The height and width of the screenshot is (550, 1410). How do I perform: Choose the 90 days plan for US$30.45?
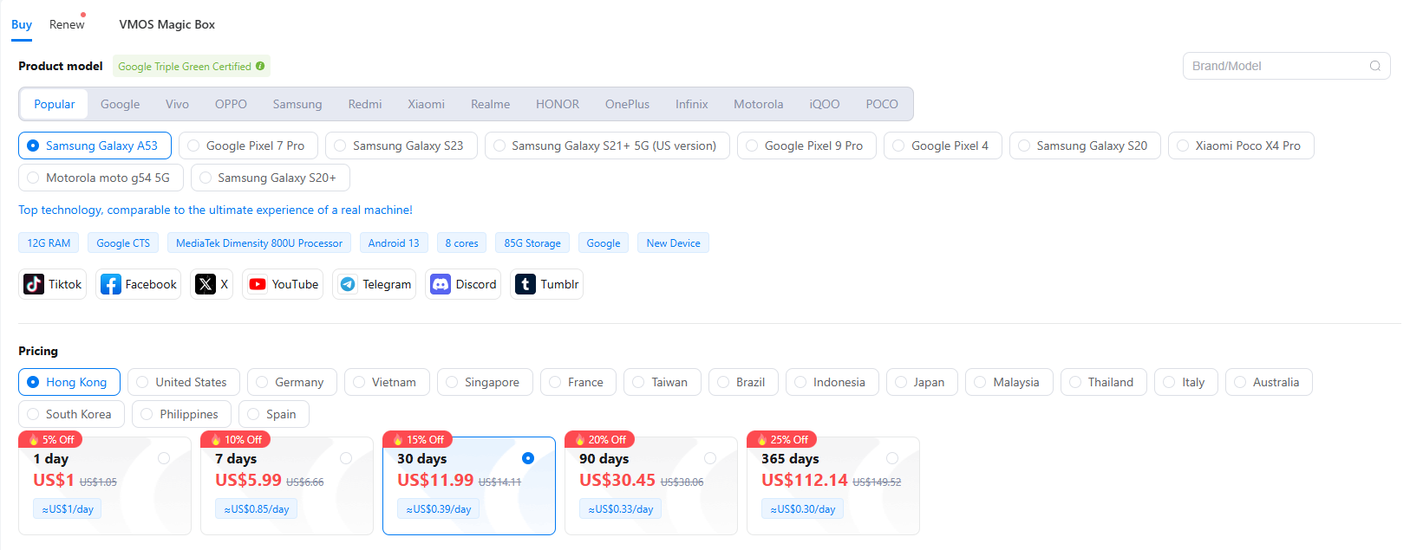point(651,485)
